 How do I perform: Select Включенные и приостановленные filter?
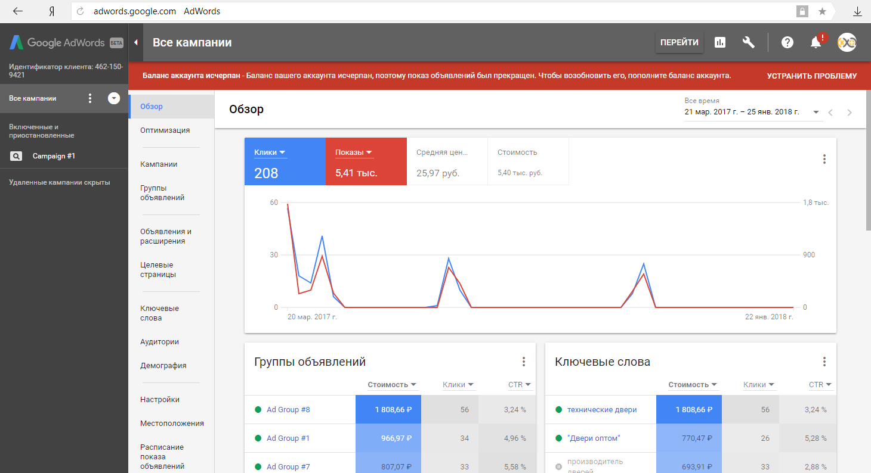pos(42,131)
